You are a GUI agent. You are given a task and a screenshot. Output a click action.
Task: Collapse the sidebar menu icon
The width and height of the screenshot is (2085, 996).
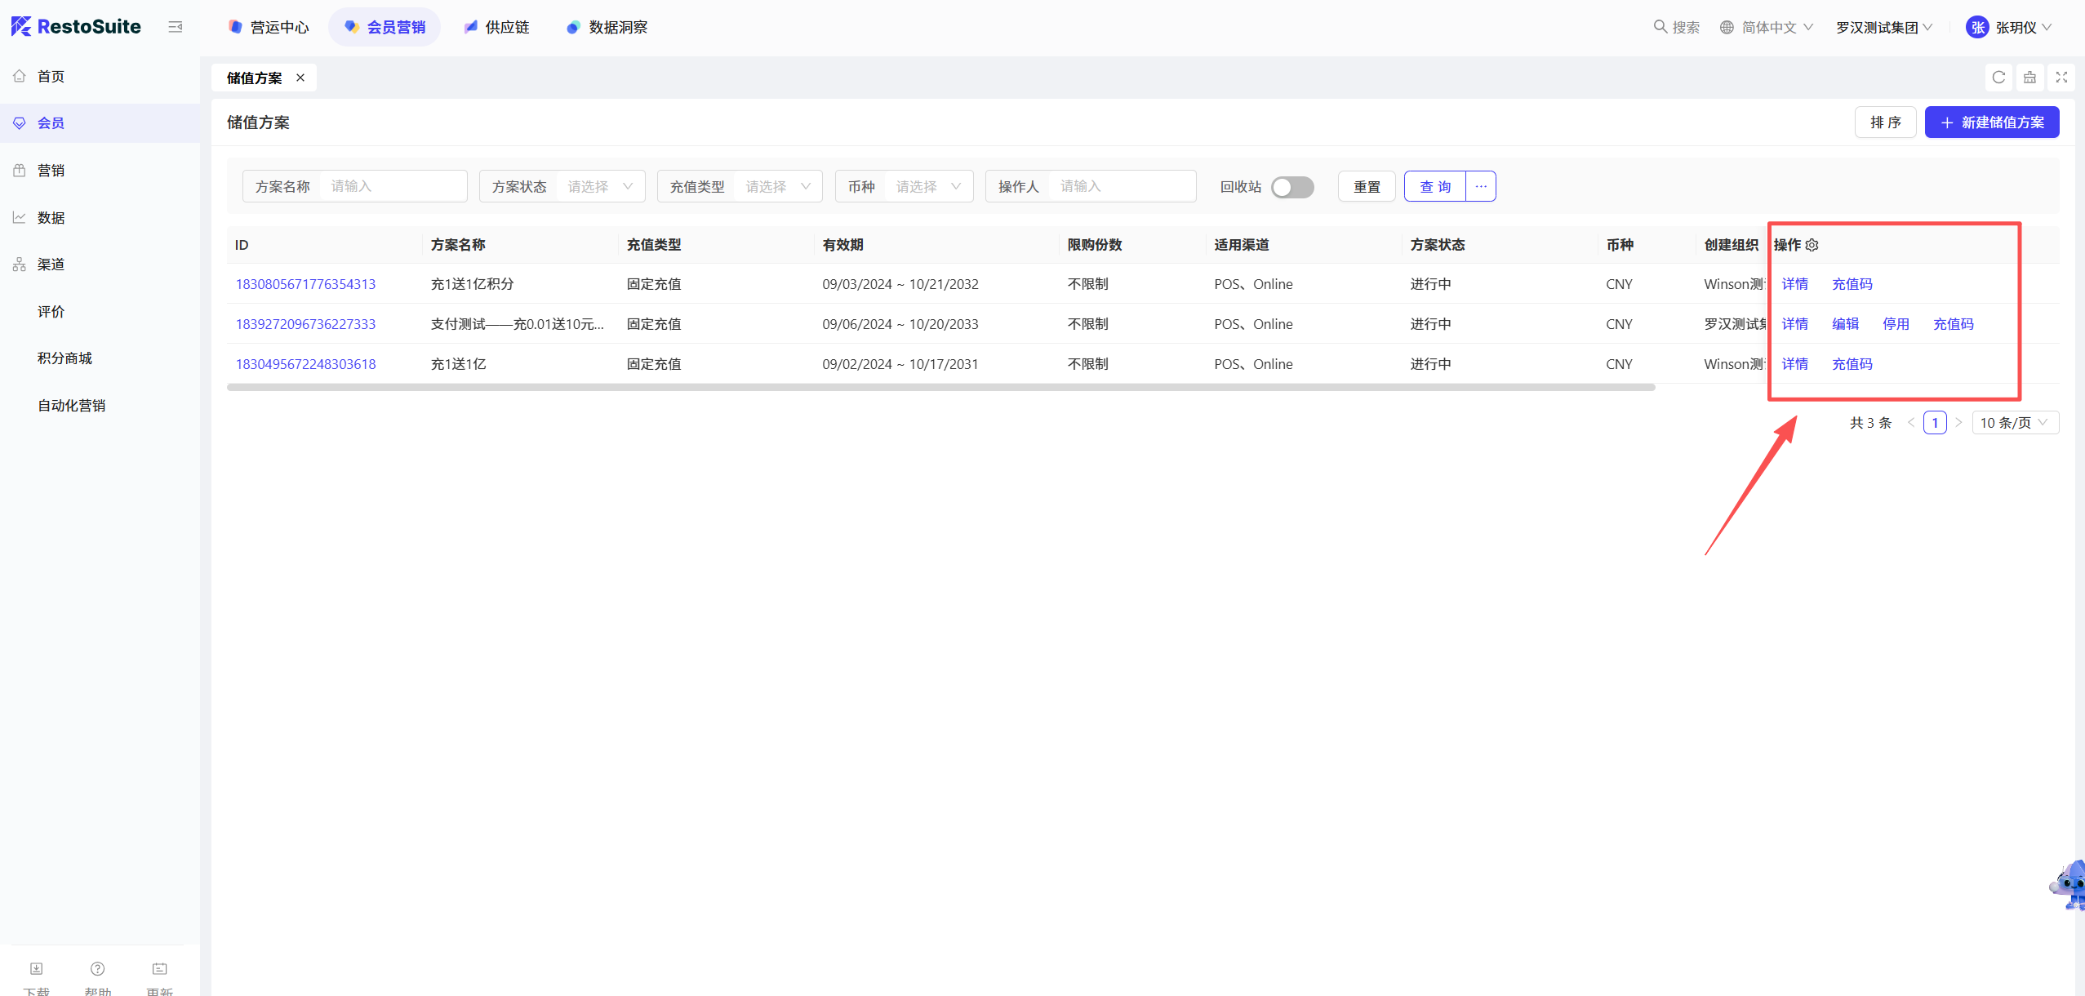click(x=176, y=27)
